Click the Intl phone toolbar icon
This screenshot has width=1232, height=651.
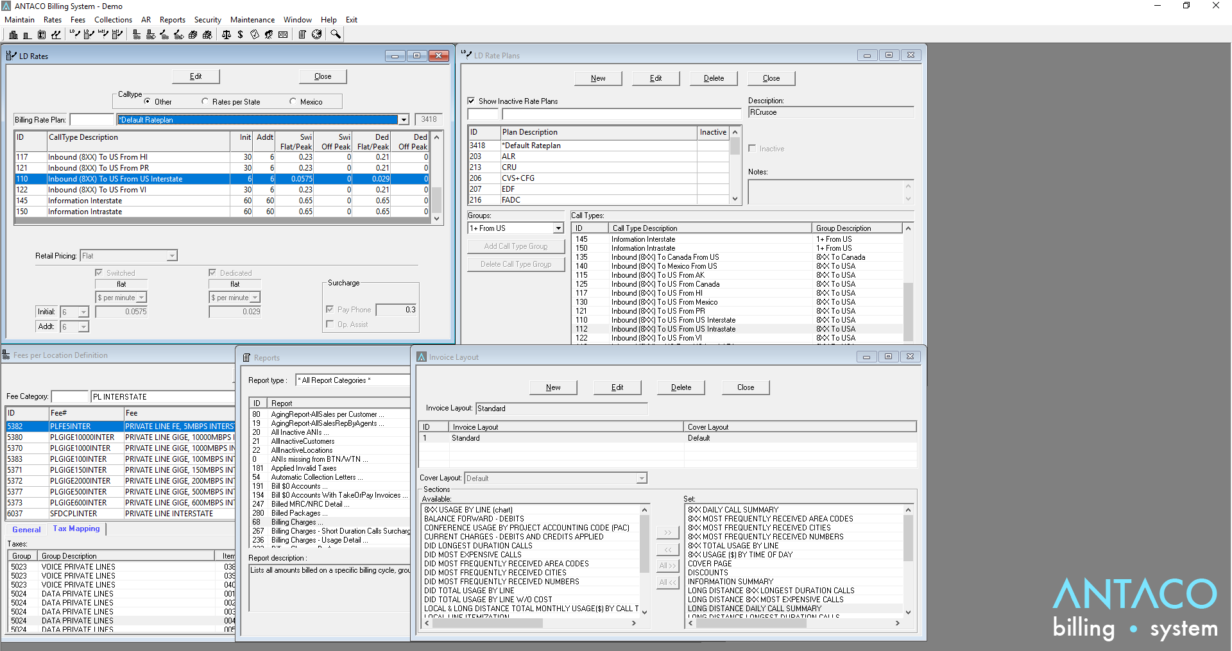click(x=103, y=34)
